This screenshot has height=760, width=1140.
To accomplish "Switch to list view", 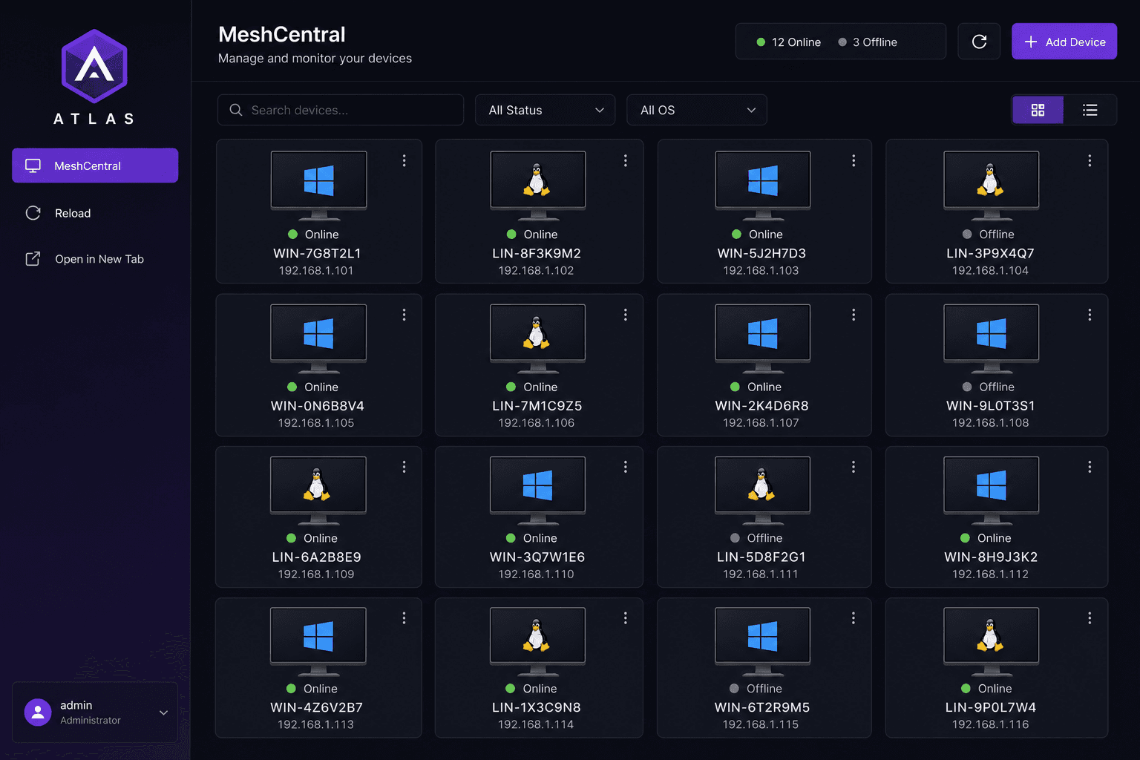I will 1090,110.
